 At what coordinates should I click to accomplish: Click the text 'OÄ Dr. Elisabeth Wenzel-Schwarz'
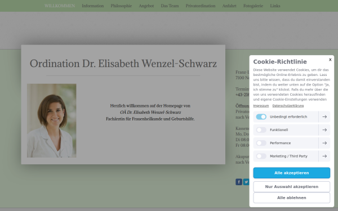click(150, 112)
